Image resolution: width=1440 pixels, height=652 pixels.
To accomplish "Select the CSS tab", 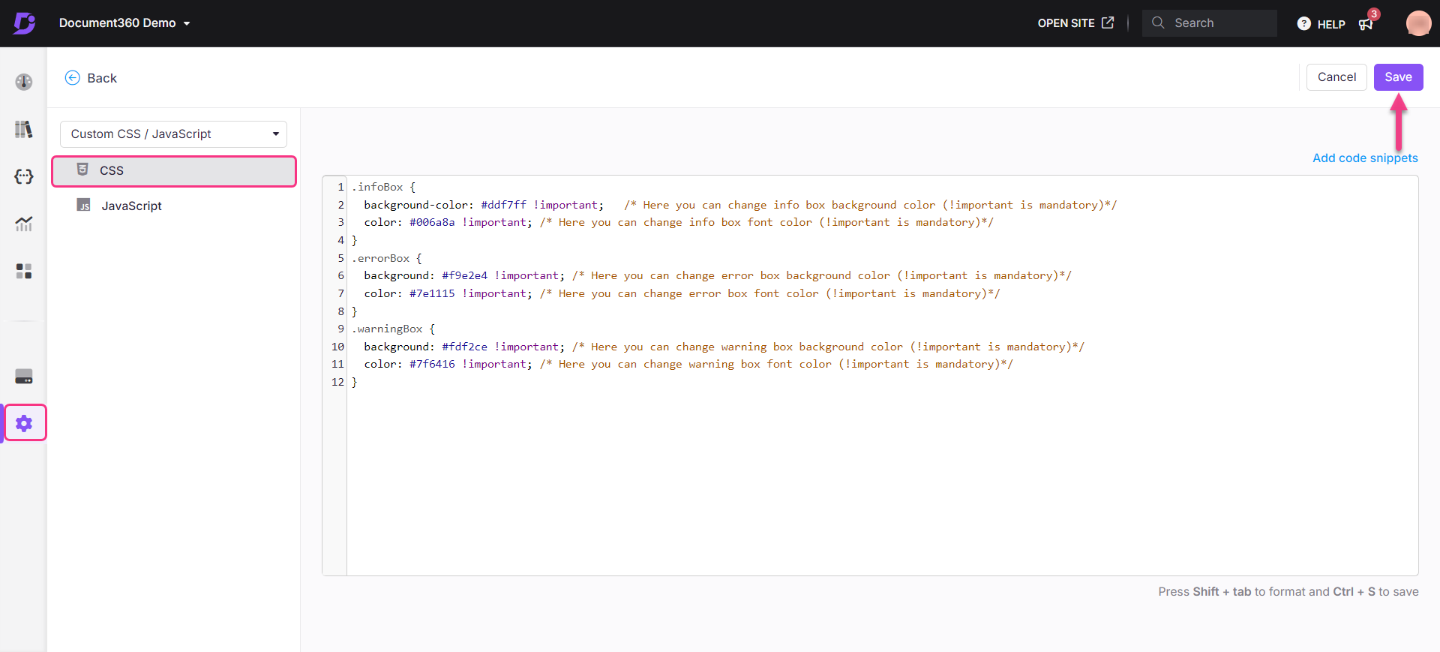I will tap(174, 171).
